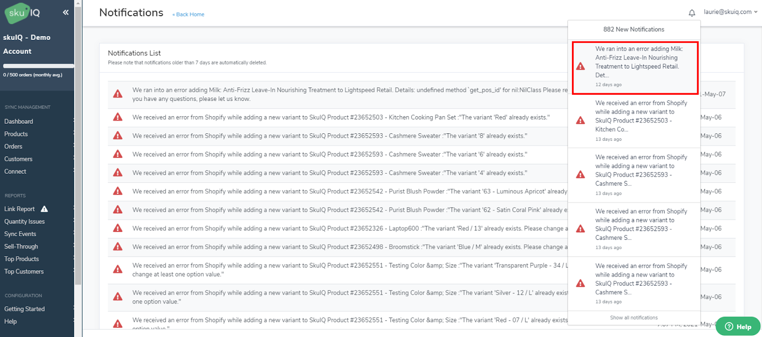
Task: Collapse sidebar with double chevron icon
Action: [66, 12]
